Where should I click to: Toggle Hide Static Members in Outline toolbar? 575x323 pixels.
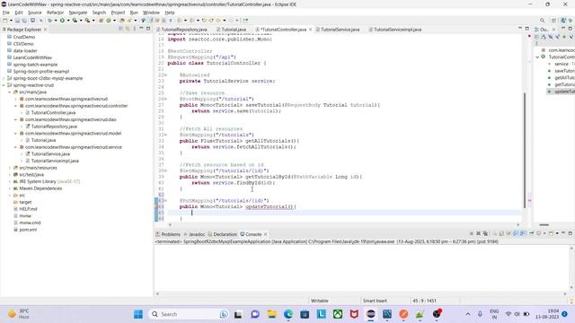pyautogui.click(x=557, y=37)
